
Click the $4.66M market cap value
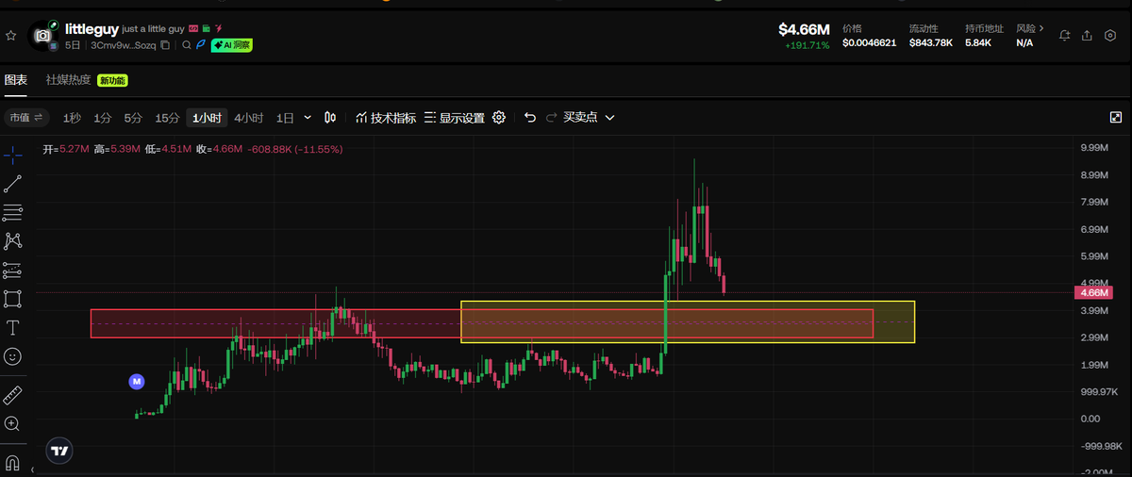(x=804, y=30)
